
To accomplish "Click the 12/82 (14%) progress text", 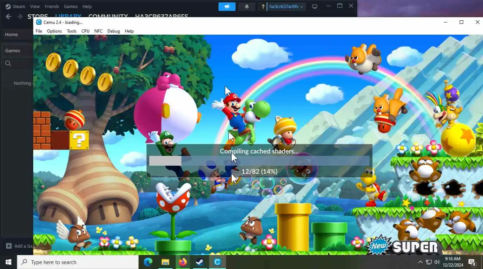I will pos(259,171).
